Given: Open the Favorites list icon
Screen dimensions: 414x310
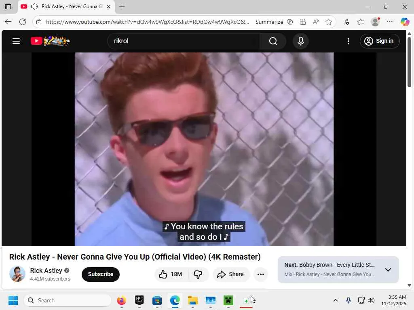Looking at the screenshot, I should pos(361,22).
